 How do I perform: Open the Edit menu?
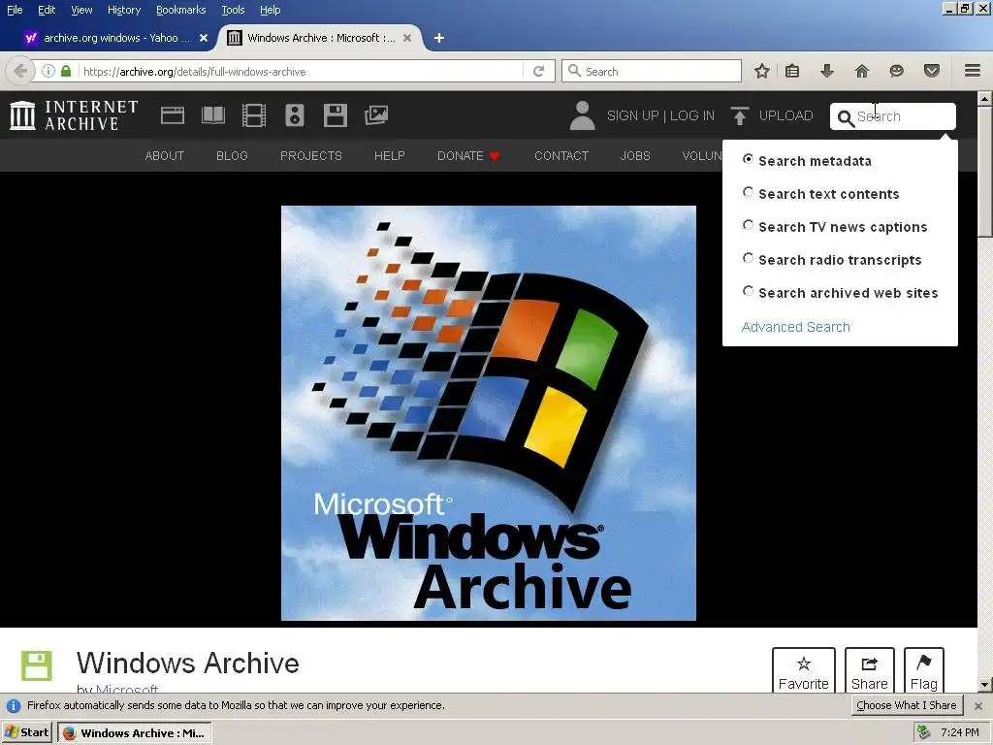click(x=47, y=10)
